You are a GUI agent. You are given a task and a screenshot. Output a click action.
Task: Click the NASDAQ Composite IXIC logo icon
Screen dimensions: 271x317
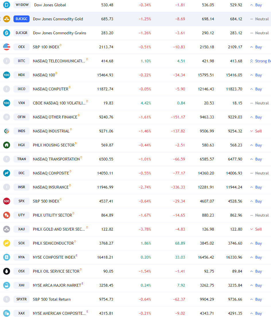[7, 173]
